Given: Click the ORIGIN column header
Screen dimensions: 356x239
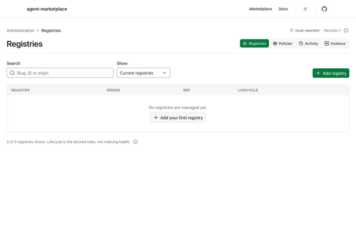Looking at the screenshot, I should point(113,90).
